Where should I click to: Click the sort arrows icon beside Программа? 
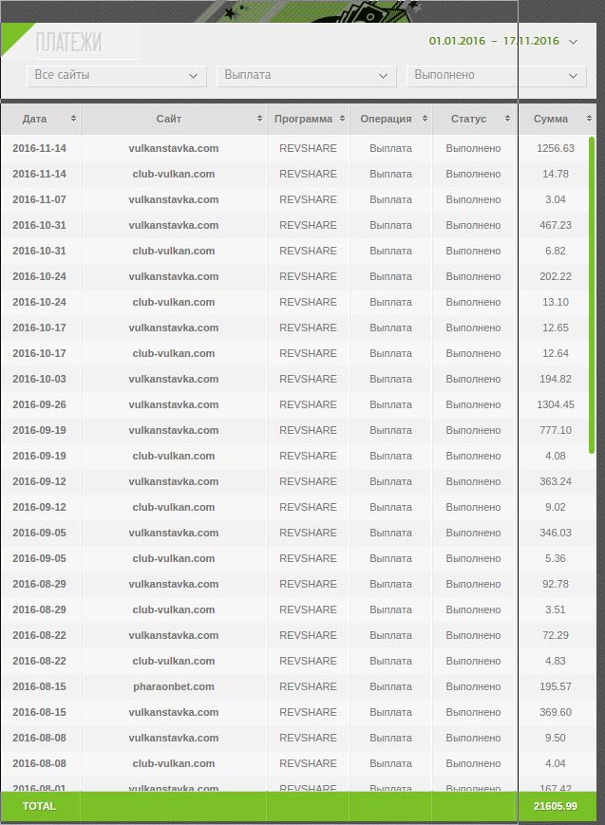click(342, 119)
